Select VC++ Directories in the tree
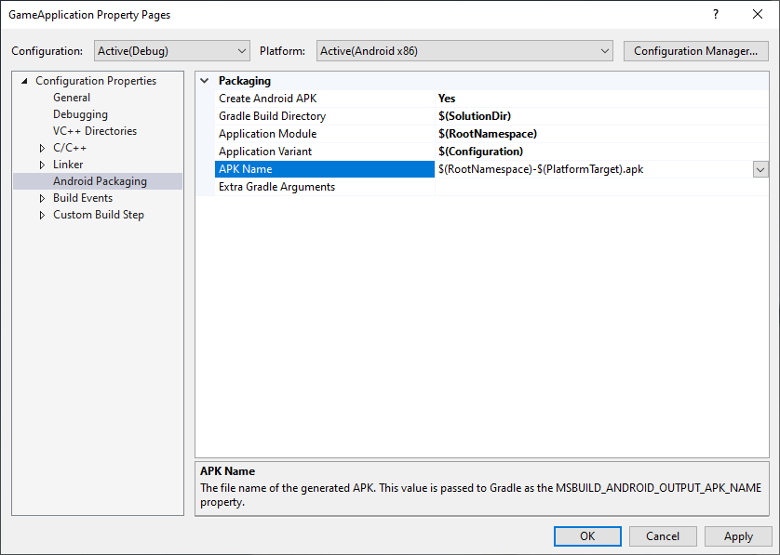The width and height of the screenshot is (780, 555). [x=94, y=131]
